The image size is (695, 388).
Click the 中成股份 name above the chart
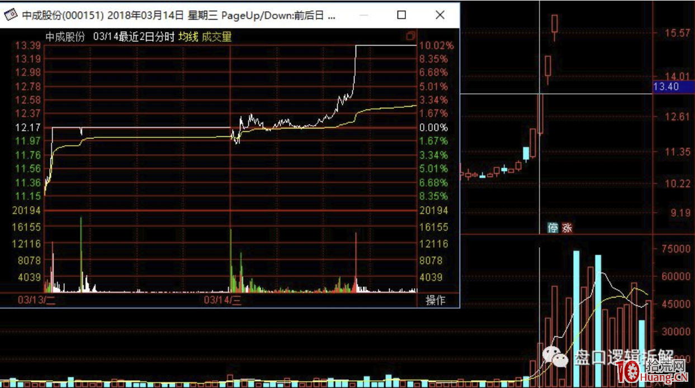point(65,37)
